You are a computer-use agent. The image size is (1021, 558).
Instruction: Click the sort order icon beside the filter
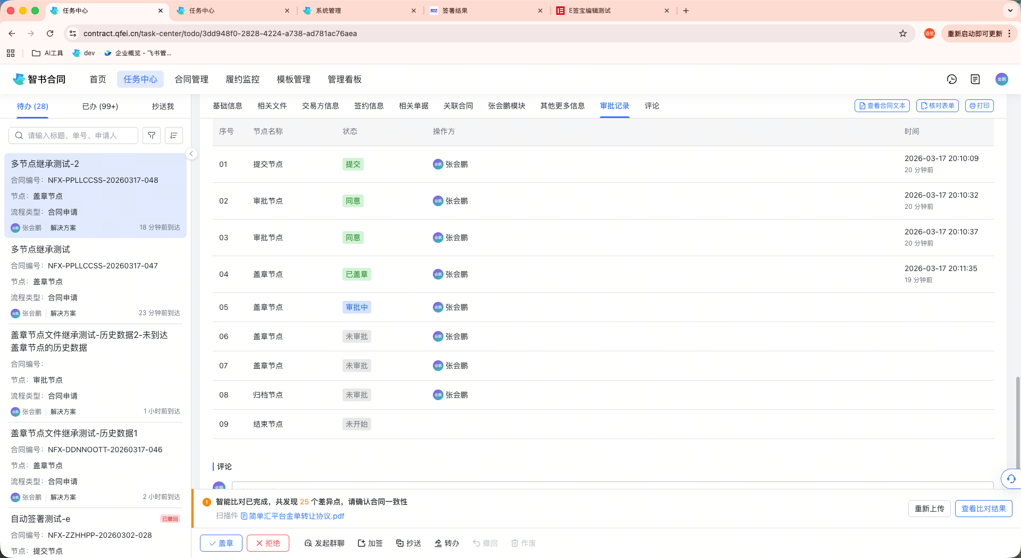(x=173, y=136)
